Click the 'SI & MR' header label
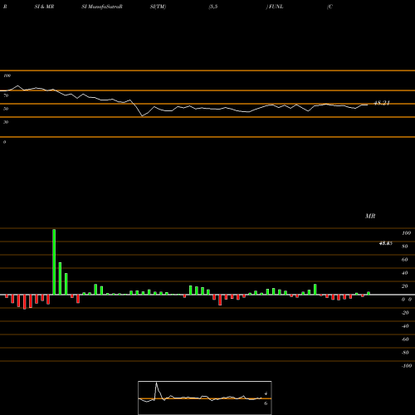Screen dimensions: 415x415 44,7
